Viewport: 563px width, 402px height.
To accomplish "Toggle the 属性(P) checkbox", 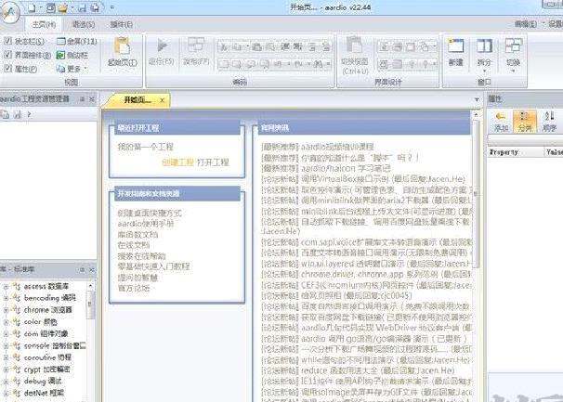I will [x=8, y=68].
